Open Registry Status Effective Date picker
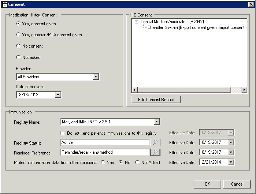Screen dimensions: 256x194 pos(230,142)
